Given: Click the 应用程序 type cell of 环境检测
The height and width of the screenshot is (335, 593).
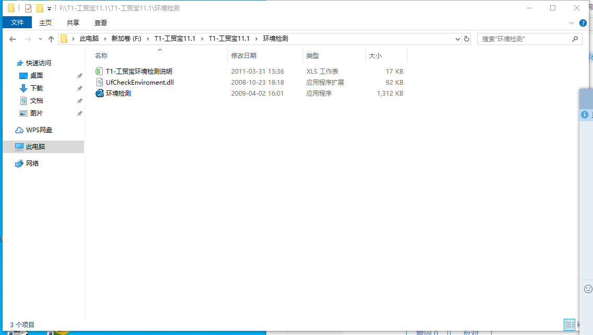Looking at the screenshot, I should click(319, 93).
